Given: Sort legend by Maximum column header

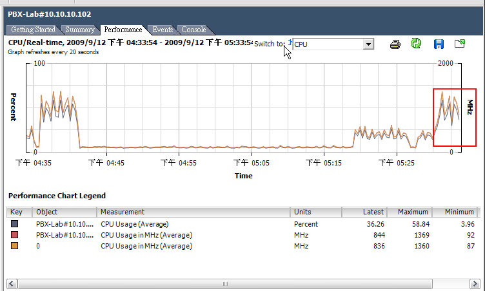Looking at the screenshot, I should (x=410, y=212).
